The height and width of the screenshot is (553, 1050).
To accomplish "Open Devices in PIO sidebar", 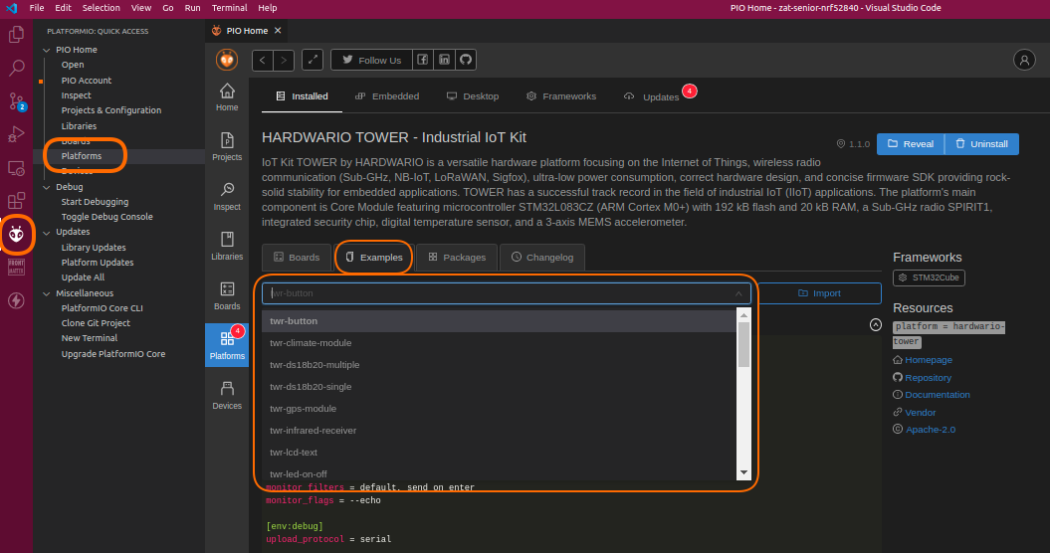I will click(227, 395).
